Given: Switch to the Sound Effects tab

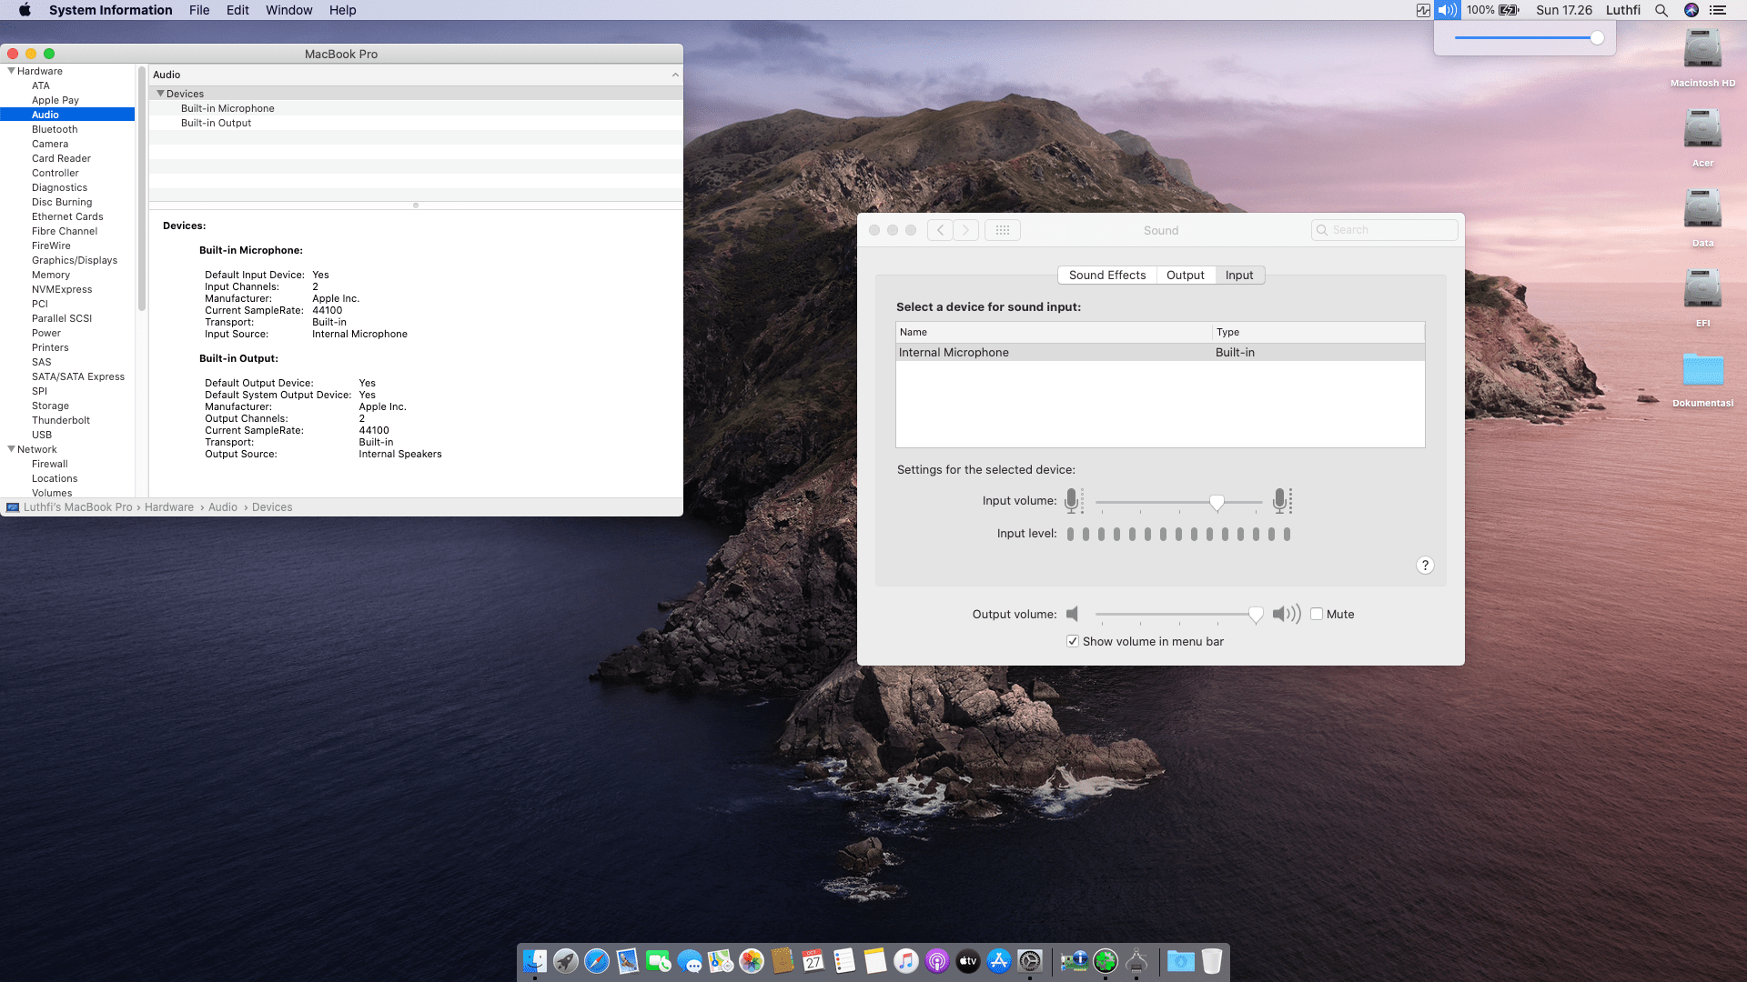Looking at the screenshot, I should 1106,275.
